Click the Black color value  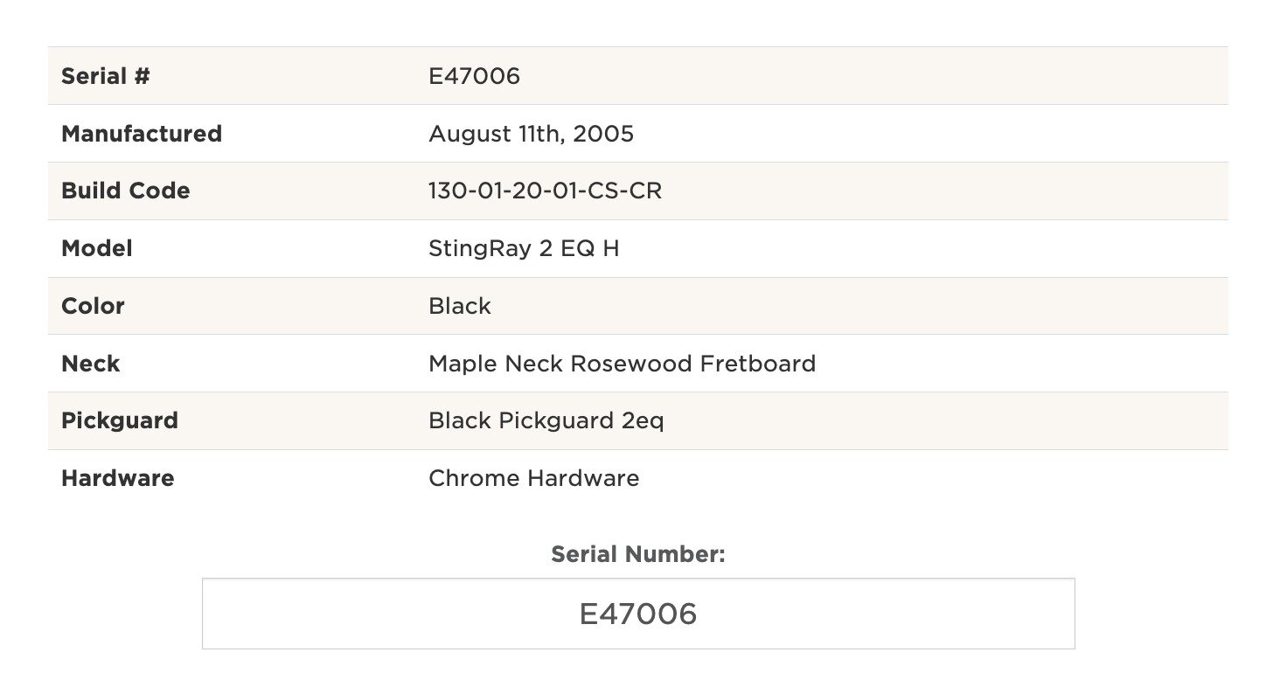coord(460,306)
